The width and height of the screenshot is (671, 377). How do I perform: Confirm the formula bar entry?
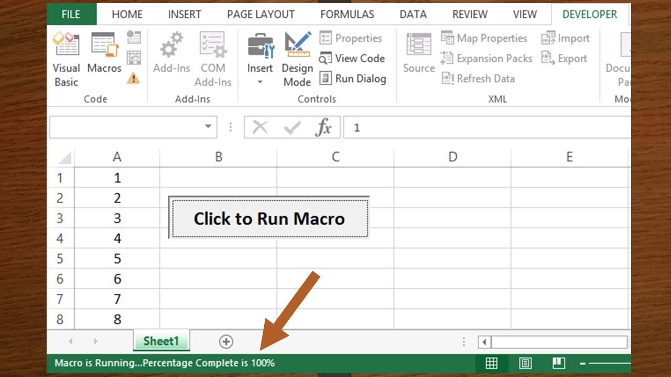click(292, 127)
